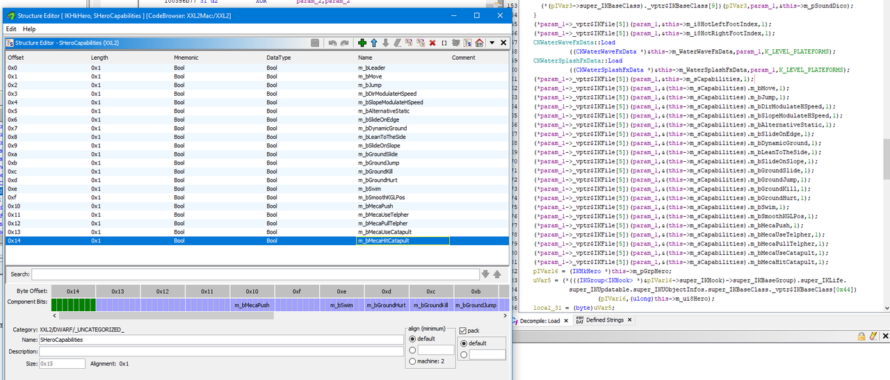Viewport: 890px width, 380px height.
Task: Click the align minimum value input box
Action: (437, 350)
